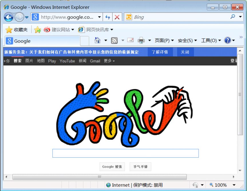Viewport: 247px width, 191px height.
Task: Click the Google 搜索 button
Action: [x=112, y=167]
